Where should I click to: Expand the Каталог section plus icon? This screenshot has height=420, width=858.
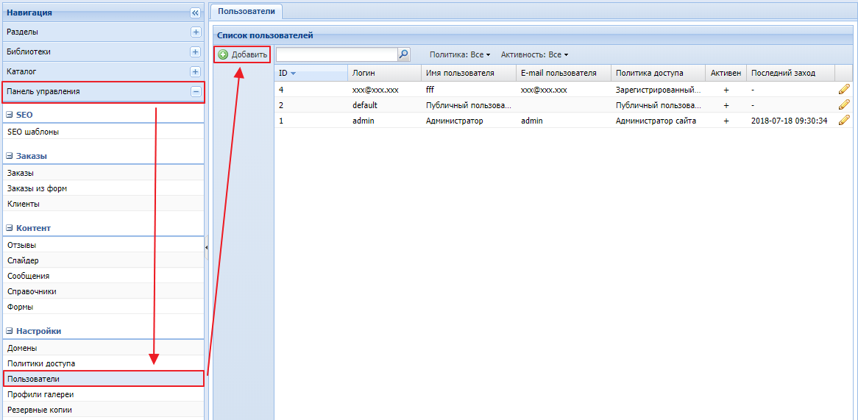[195, 72]
